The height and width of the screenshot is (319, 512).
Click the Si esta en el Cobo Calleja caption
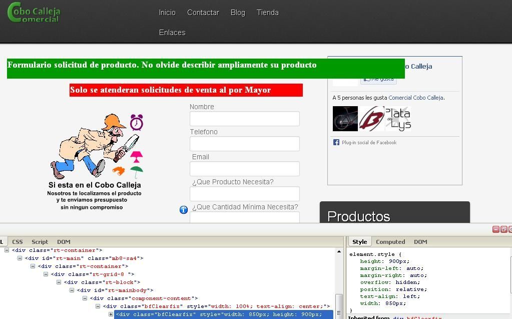tap(95, 185)
